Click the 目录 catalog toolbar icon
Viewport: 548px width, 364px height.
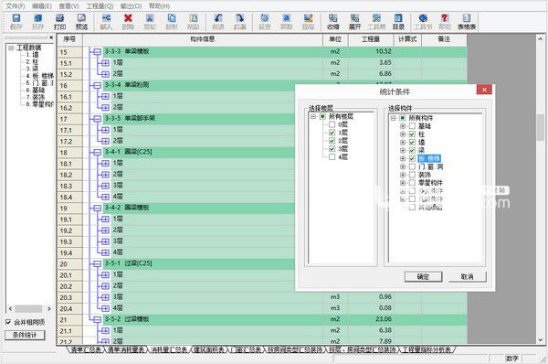398,22
